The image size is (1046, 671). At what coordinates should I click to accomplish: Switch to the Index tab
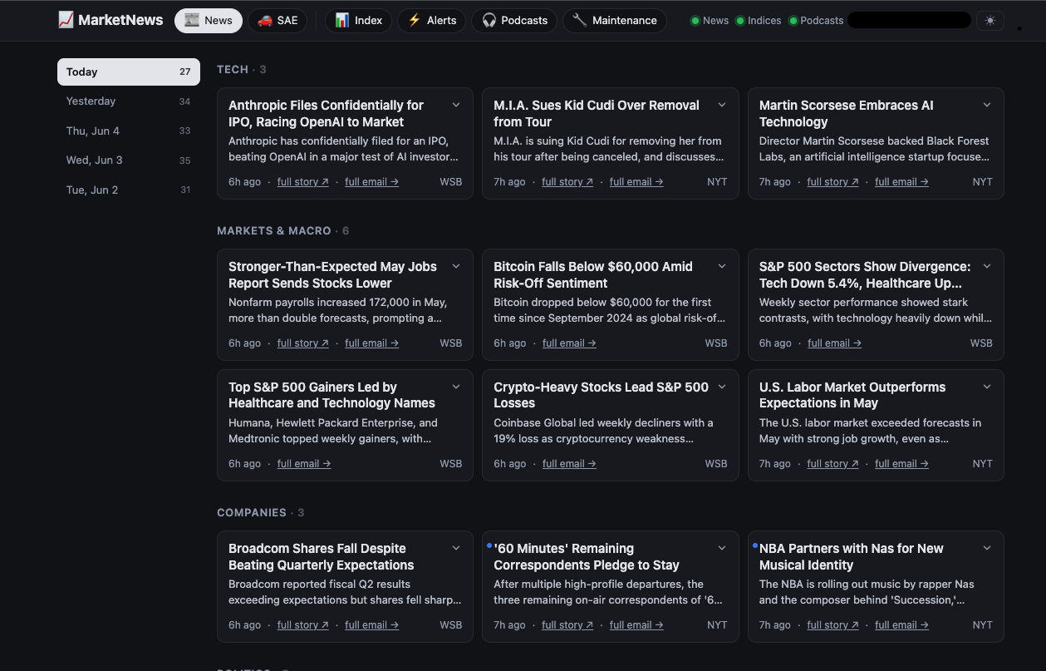[358, 21]
